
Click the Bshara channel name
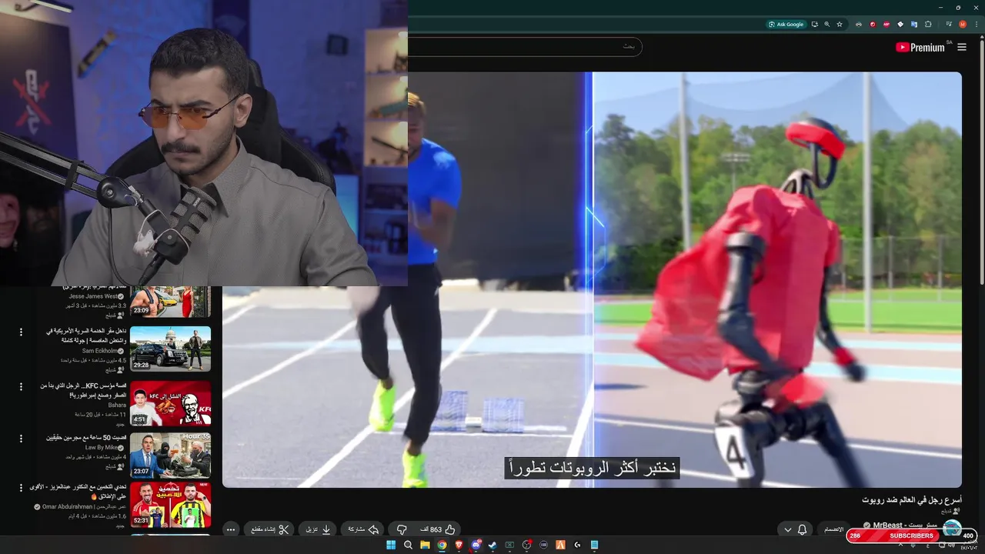coord(117,405)
